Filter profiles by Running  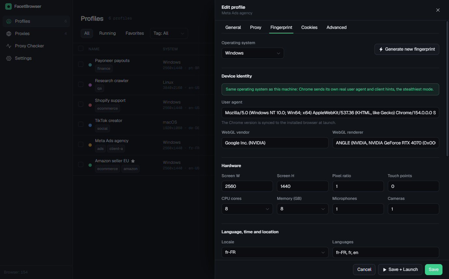coord(107,33)
